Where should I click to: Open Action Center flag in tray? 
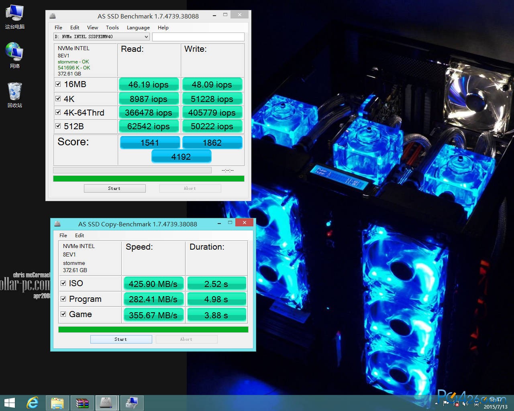(446, 403)
